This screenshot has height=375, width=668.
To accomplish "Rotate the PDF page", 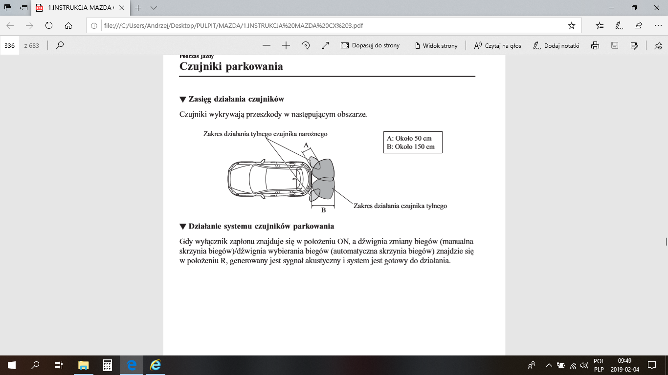I will click(x=306, y=45).
